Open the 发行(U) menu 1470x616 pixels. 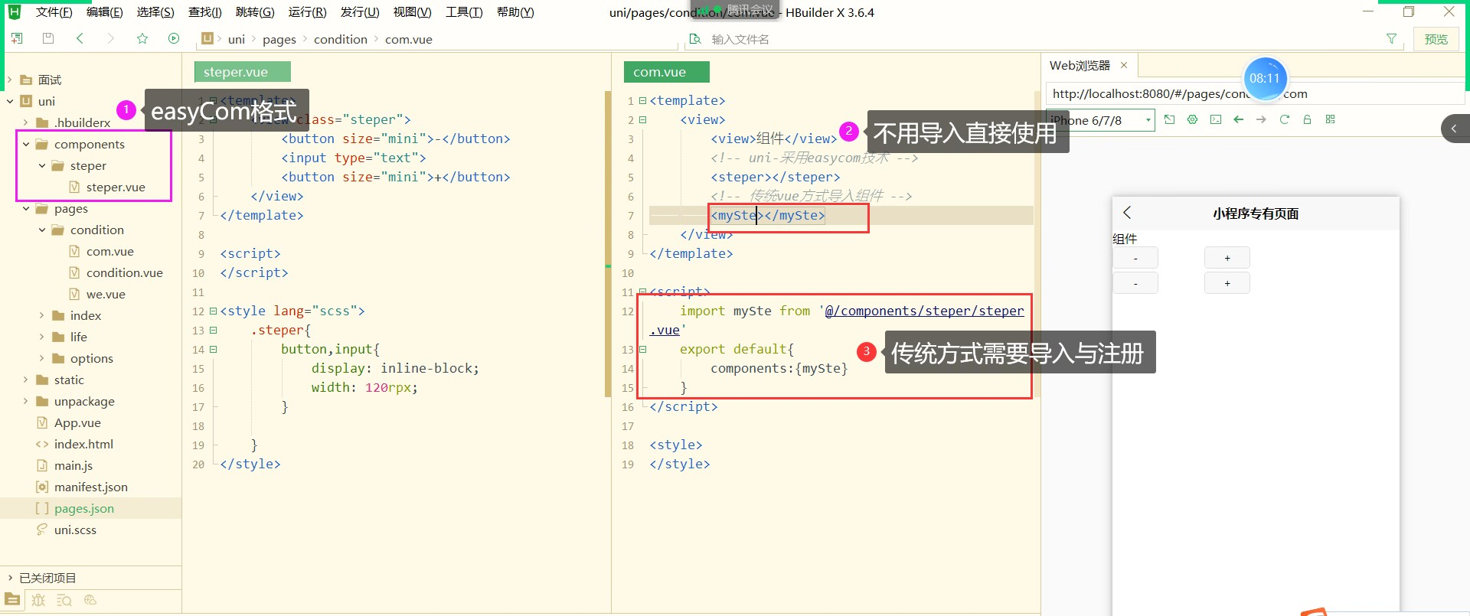[360, 12]
